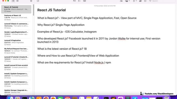Click the line "Where and How to use React.js?"
The height and width of the screenshot is (99, 177).
point(78,56)
